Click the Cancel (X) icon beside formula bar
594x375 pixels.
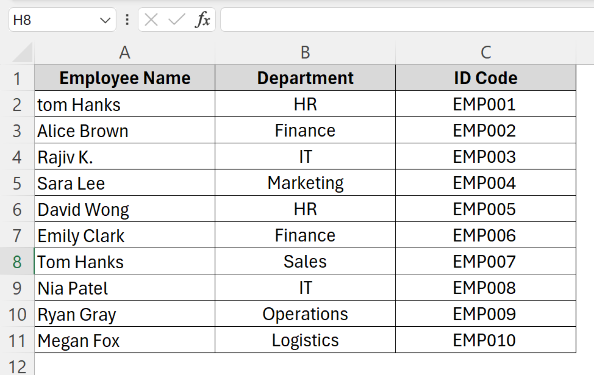click(x=151, y=20)
